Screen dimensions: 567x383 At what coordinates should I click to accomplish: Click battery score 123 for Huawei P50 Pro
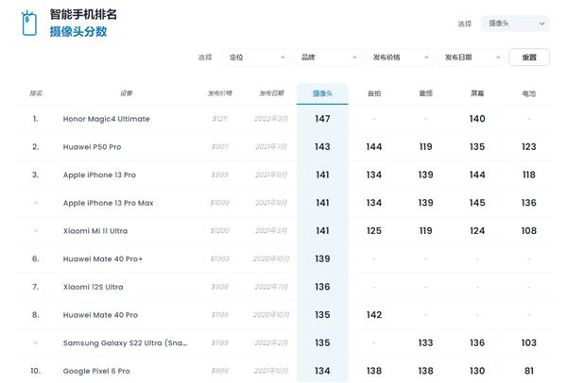(528, 147)
